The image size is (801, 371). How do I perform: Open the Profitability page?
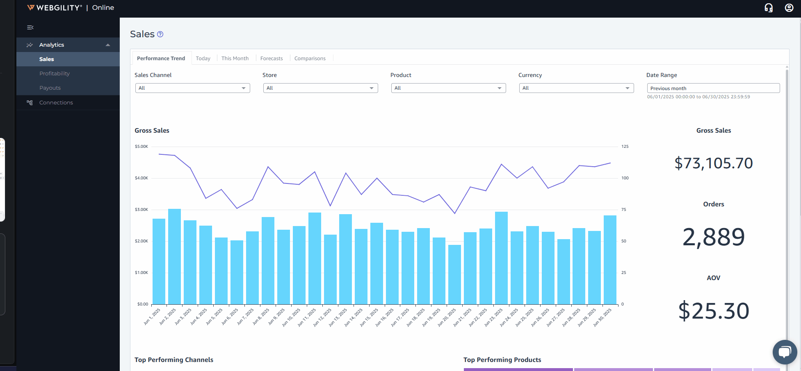55,73
